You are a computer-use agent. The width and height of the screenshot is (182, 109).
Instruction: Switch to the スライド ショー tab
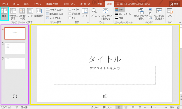(86, 4)
